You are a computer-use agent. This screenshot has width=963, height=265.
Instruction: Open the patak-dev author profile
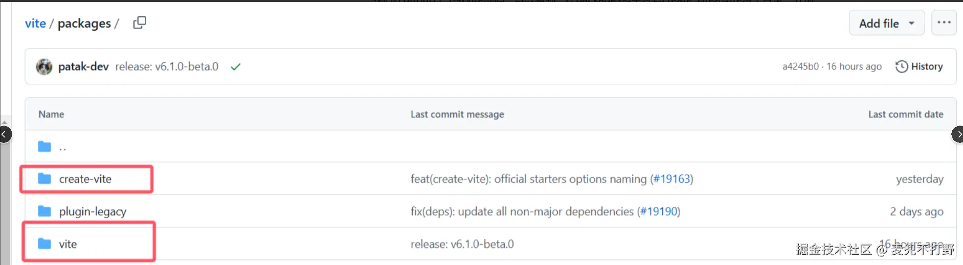[x=83, y=67]
